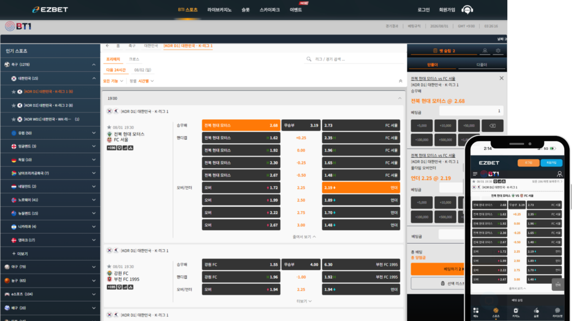Open the BTI 스포츠 top menu

coord(188,10)
